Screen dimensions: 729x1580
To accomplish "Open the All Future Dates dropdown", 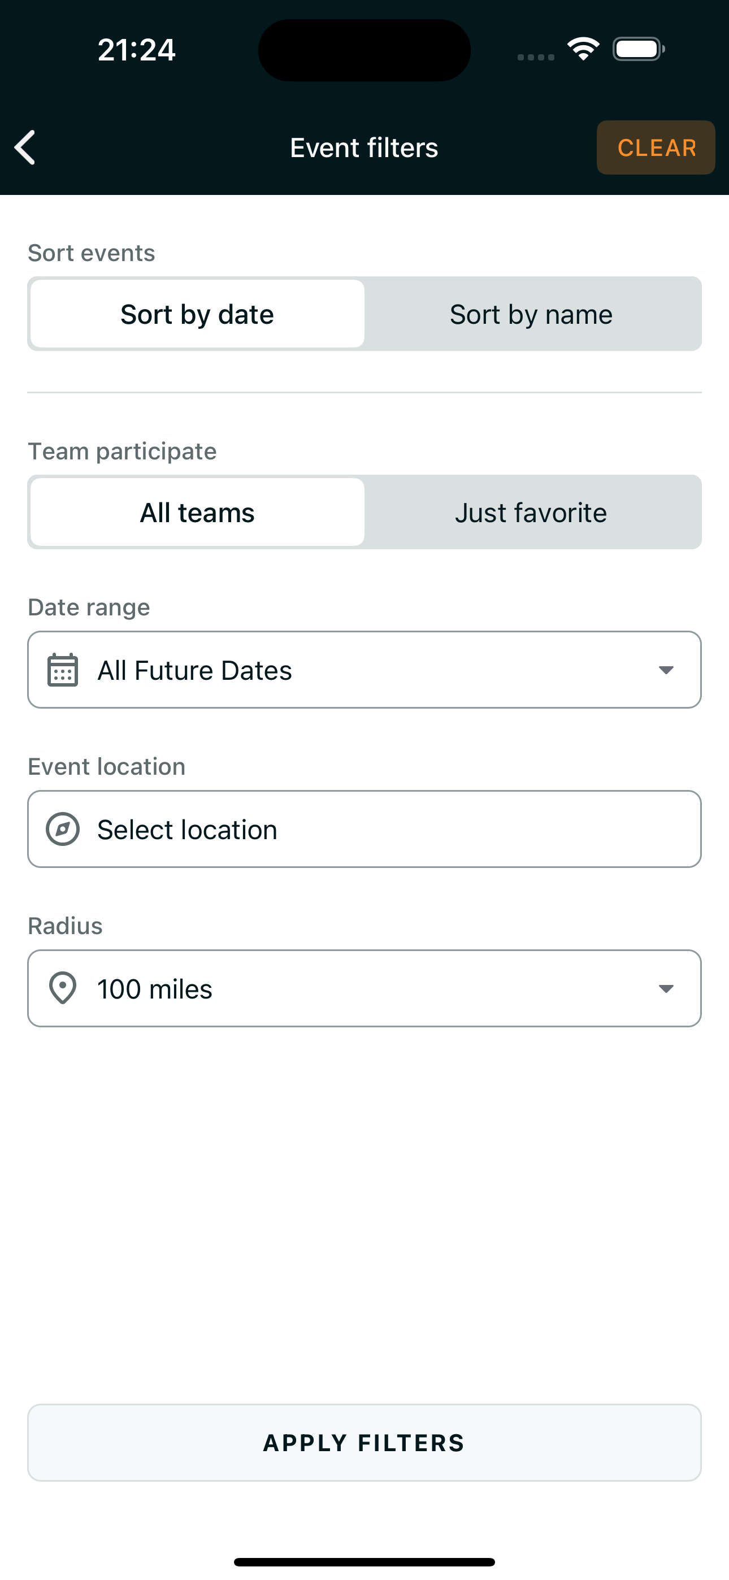I will point(364,670).
